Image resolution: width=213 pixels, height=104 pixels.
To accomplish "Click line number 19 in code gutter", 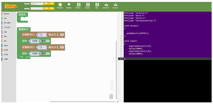I will 121,59.
